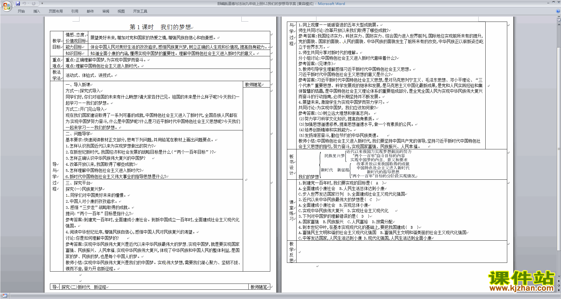This screenshot has height=299, width=561.
Task: Save the document with the floppy disk icon
Action: click(x=18, y=4)
